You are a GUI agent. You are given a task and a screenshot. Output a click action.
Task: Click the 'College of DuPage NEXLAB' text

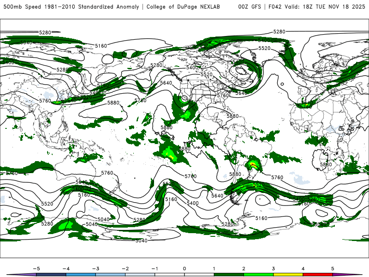tap(183, 6)
